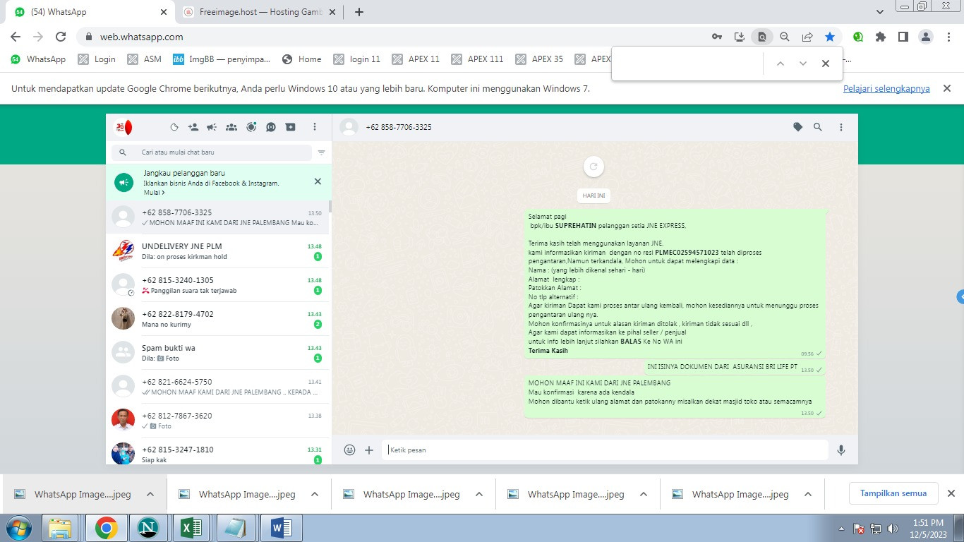Open the Chrome profile avatar
This screenshot has width=964, height=542.
[x=927, y=37]
